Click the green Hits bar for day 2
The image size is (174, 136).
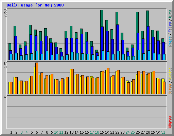click(15, 31)
